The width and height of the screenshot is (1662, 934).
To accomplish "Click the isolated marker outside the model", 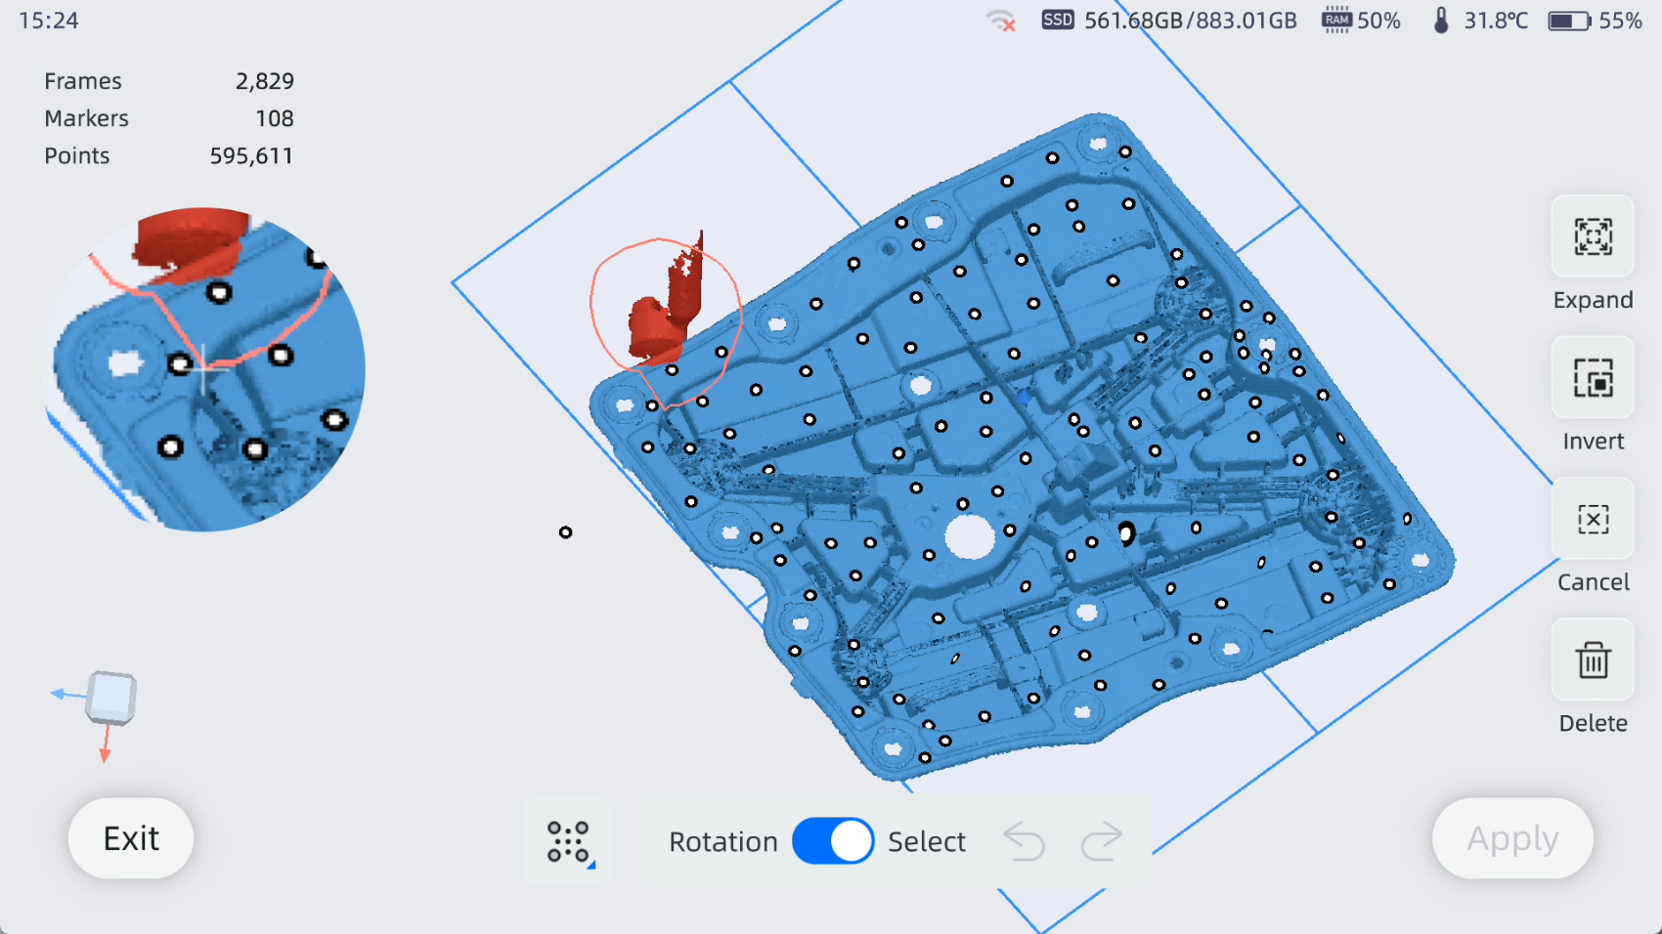I will pos(565,532).
